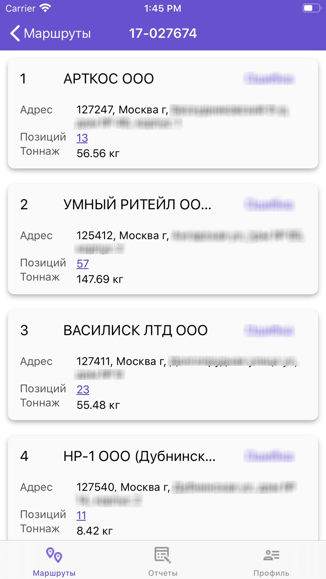Open the Отчеты report icon

point(163,555)
